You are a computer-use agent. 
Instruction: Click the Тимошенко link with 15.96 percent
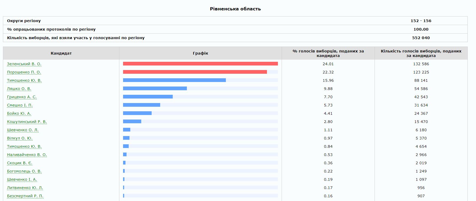(x=24, y=80)
